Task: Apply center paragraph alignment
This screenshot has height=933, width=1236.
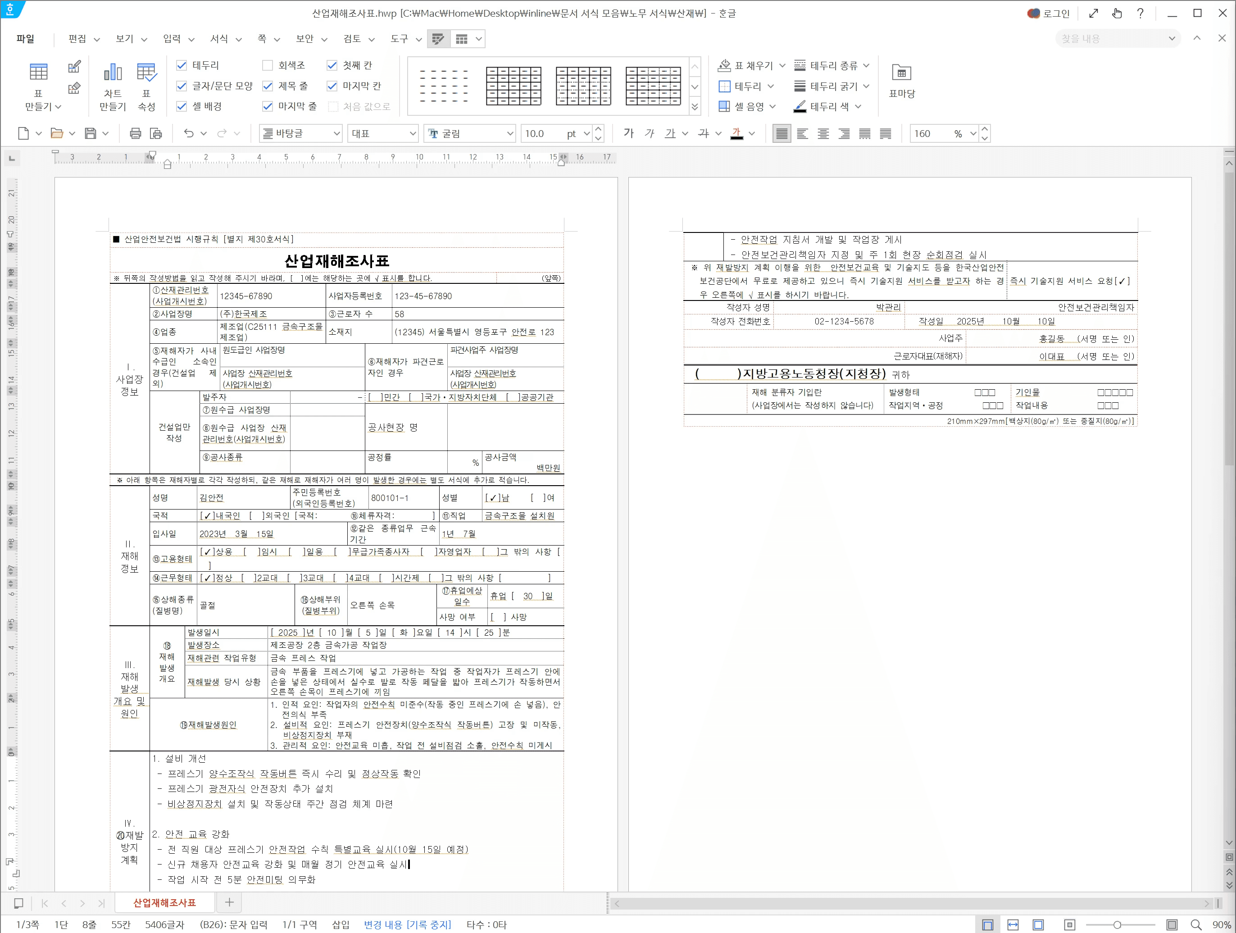Action: click(x=823, y=134)
